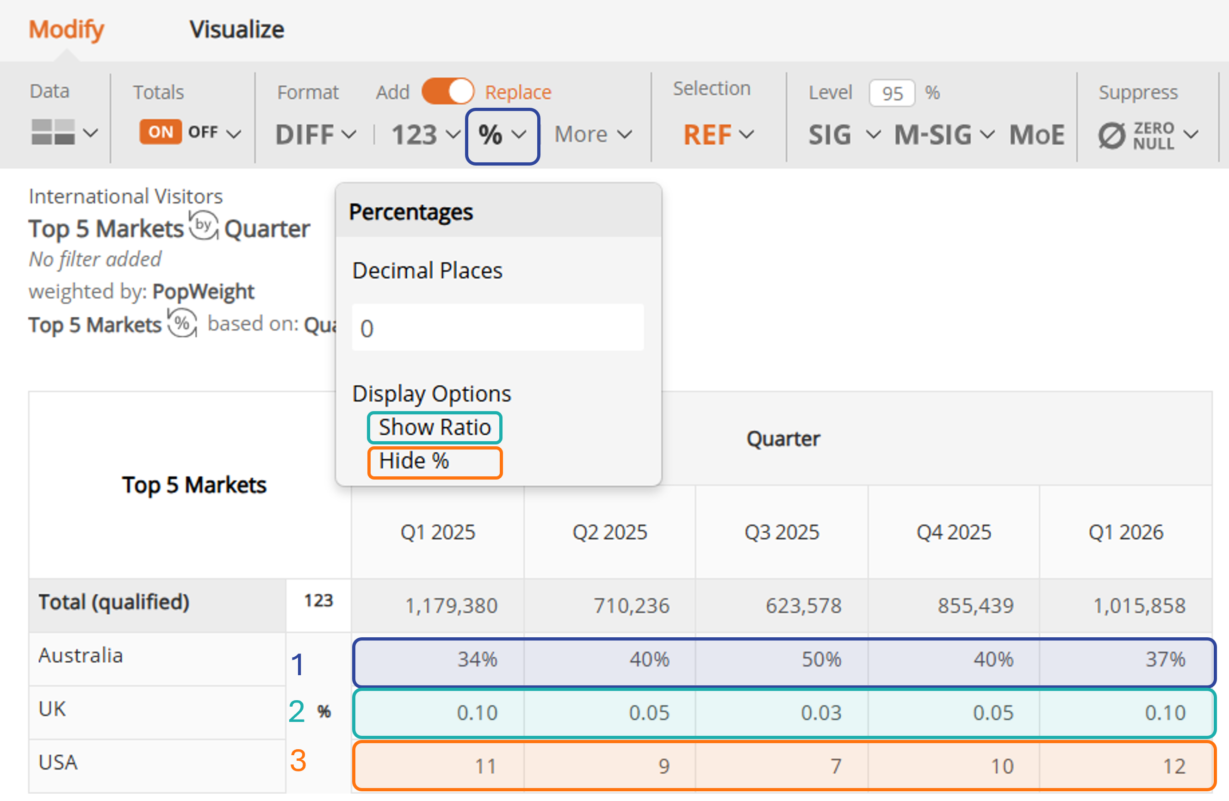This screenshot has height=801, width=1229.
Task: Select the Q1 2026 column header
Action: pyautogui.click(x=1126, y=532)
